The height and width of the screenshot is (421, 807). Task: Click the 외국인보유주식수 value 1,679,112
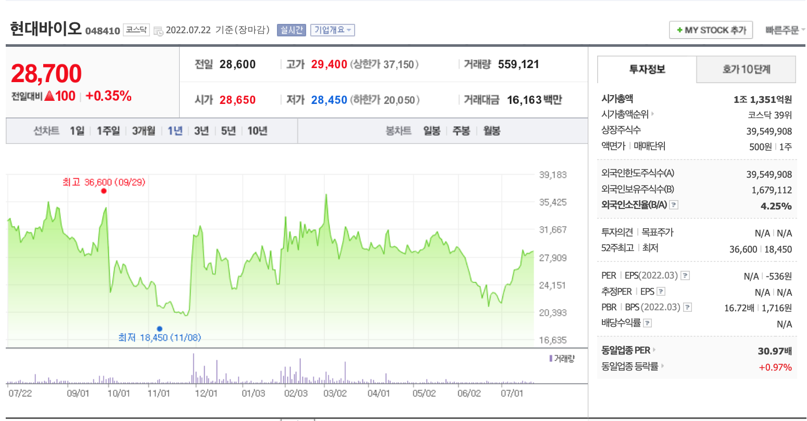pyautogui.click(x=772, y=190)
